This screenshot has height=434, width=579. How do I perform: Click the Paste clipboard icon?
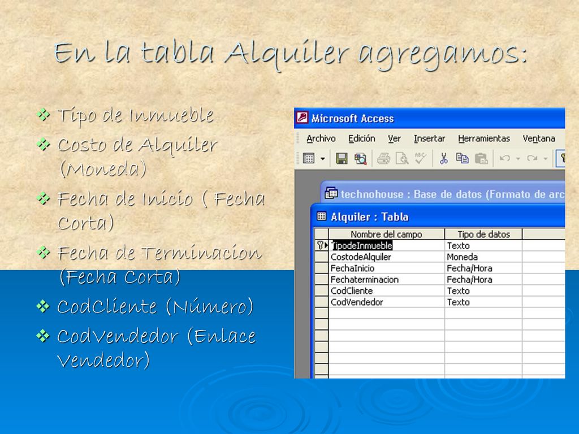click(481, 159)
